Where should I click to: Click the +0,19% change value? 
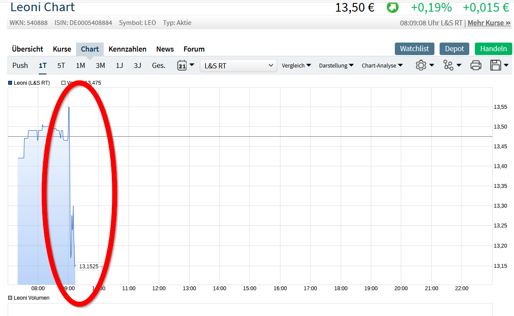[431, 8]
